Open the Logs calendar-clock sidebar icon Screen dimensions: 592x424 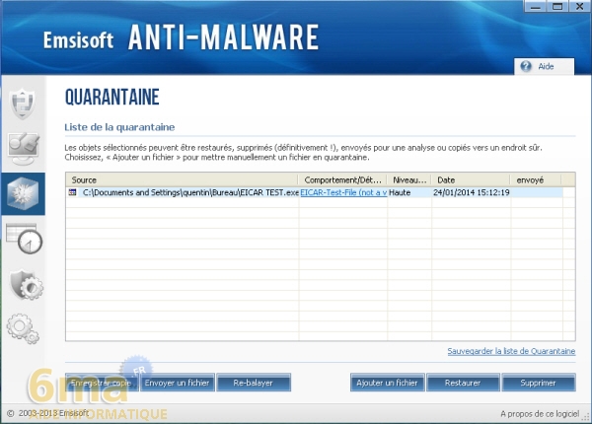coord(25,239)
